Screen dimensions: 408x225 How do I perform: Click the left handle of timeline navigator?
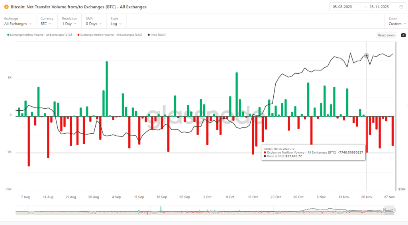pyautogui.click(x=384, y=210)
